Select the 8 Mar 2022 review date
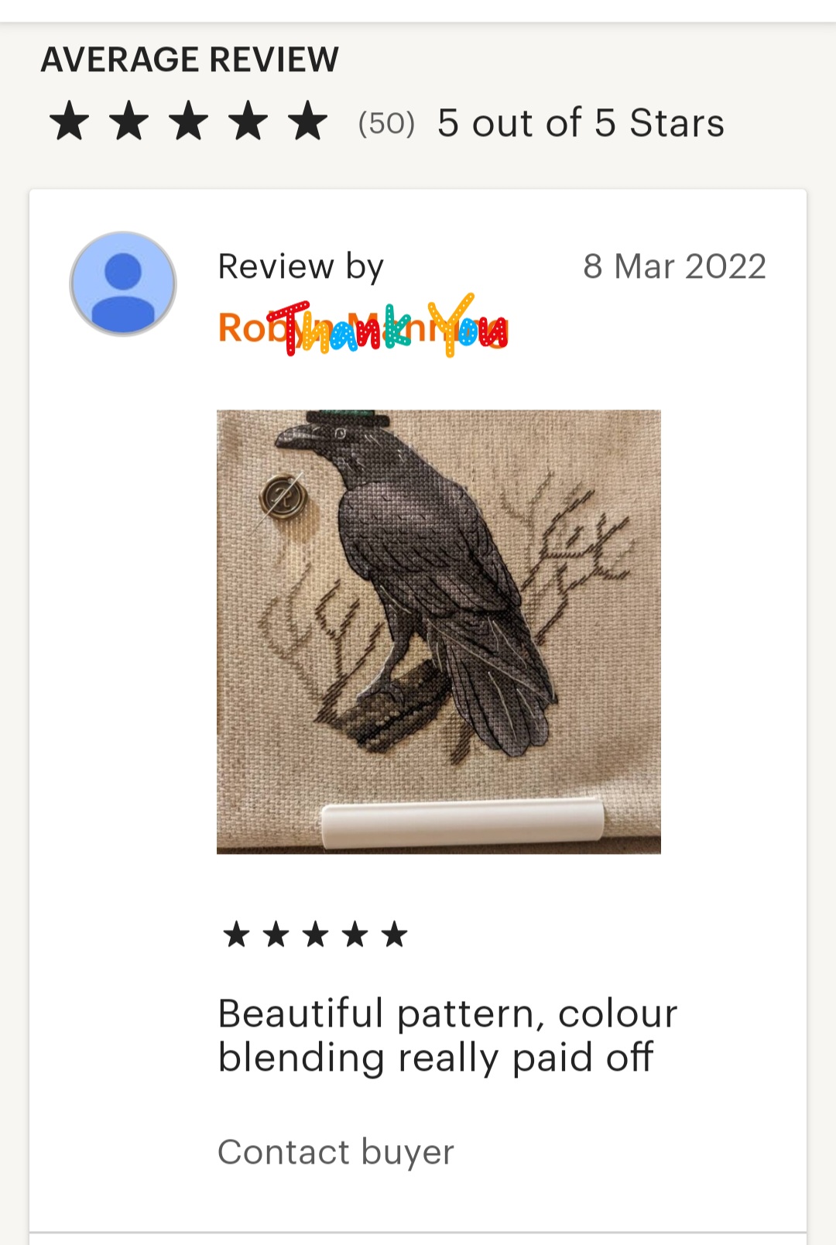Viewport: 836px width, 1245px height. point(674,266)
